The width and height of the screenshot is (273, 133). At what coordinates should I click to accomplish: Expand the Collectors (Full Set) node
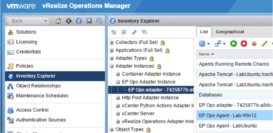(112, 42)
